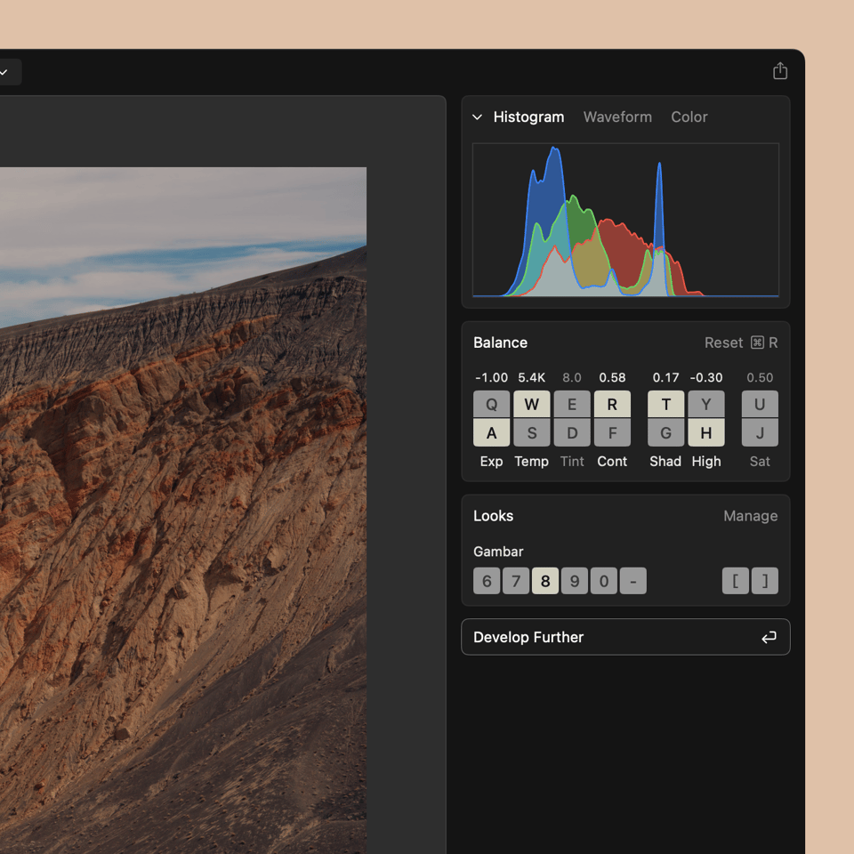The width and height of the screenshot is (854, 854).
Task: Click the Cont label
Action: 612,462
